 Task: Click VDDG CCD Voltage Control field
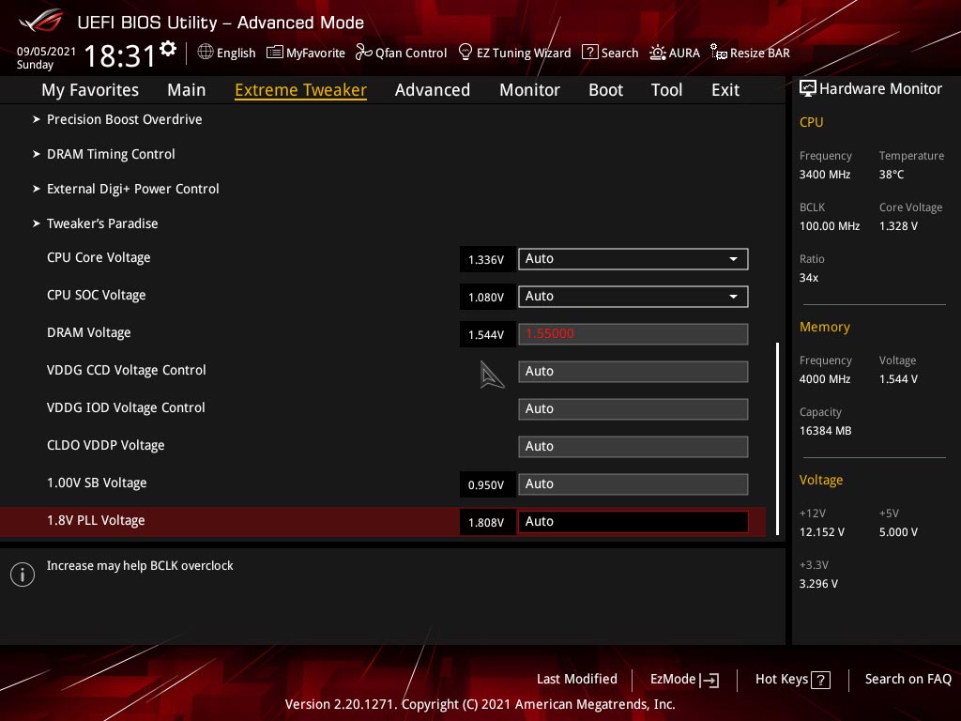[633, 372]
